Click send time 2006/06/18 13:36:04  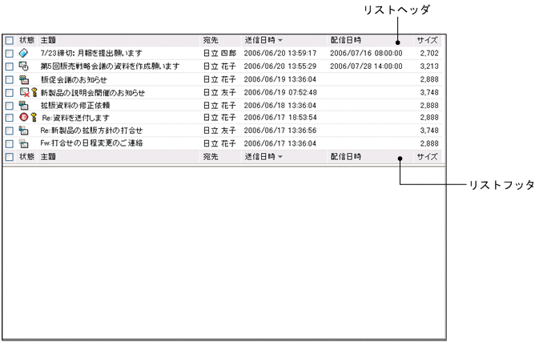280,105
